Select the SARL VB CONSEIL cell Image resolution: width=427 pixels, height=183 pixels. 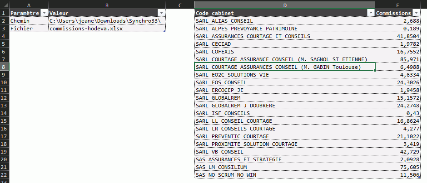(x=284, y=152)
